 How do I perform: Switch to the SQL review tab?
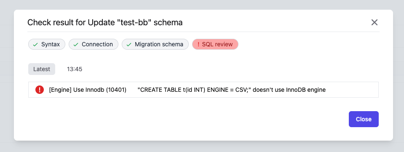215,44
